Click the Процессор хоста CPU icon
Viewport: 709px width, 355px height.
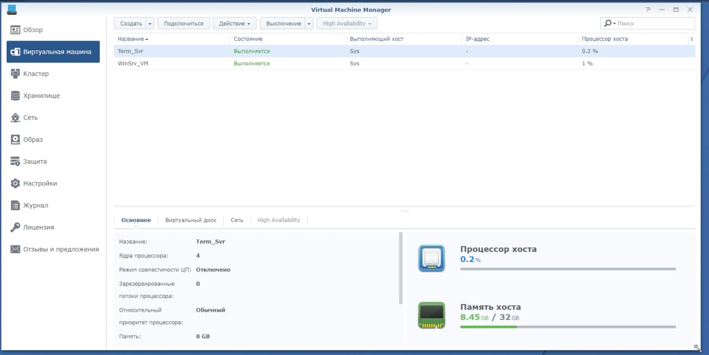431,258
